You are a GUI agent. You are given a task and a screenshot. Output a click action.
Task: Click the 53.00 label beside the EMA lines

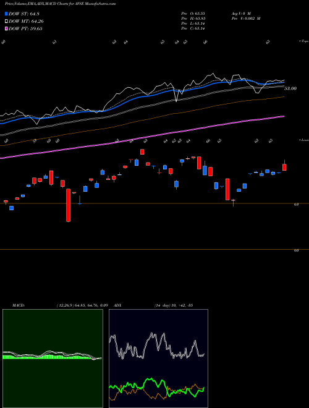click(x=290, y=88)
